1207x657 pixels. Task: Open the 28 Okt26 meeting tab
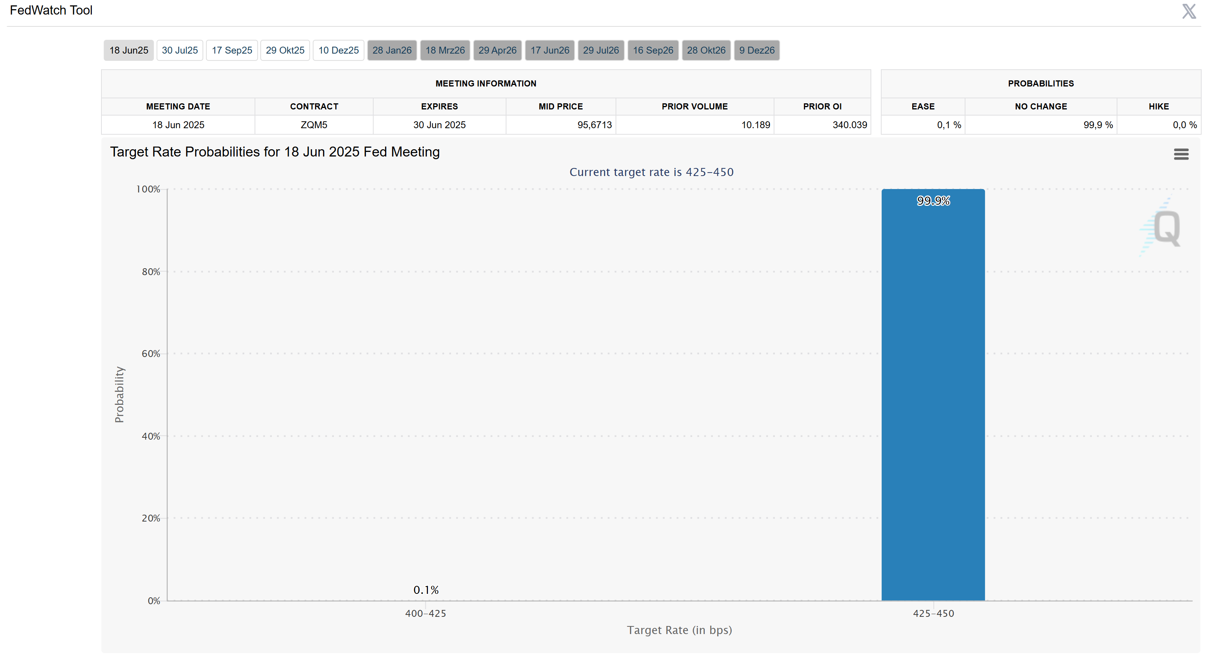tap(706, 50)
